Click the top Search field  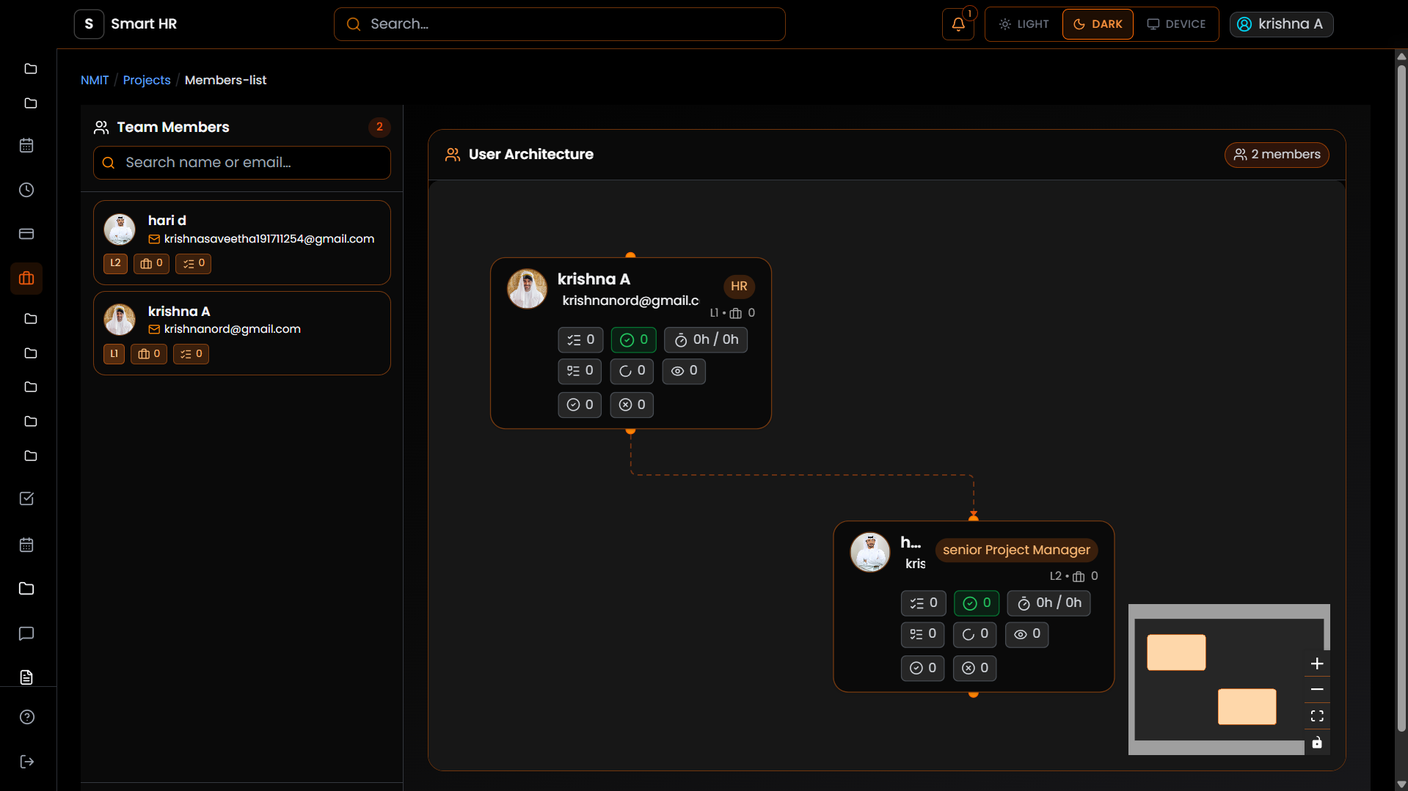559,24
